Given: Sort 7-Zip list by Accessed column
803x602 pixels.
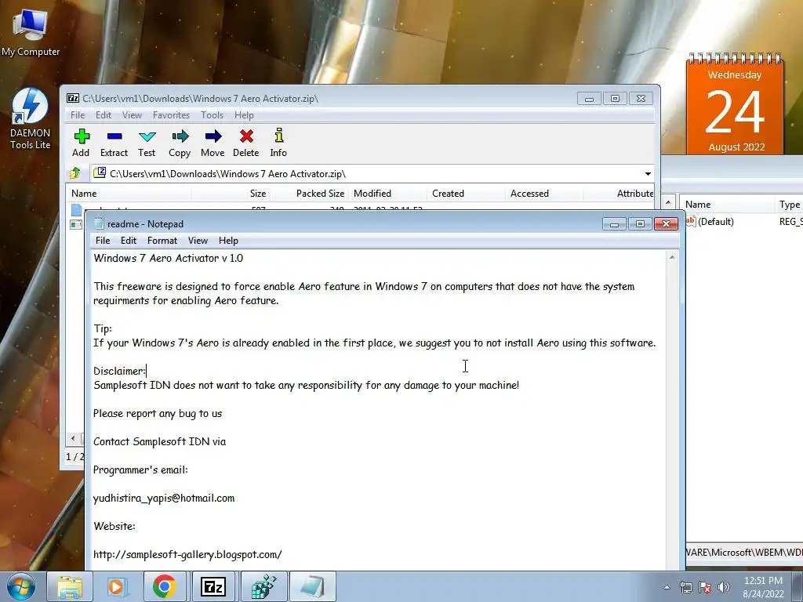Looking at the screenshot, I should (544, 194).
